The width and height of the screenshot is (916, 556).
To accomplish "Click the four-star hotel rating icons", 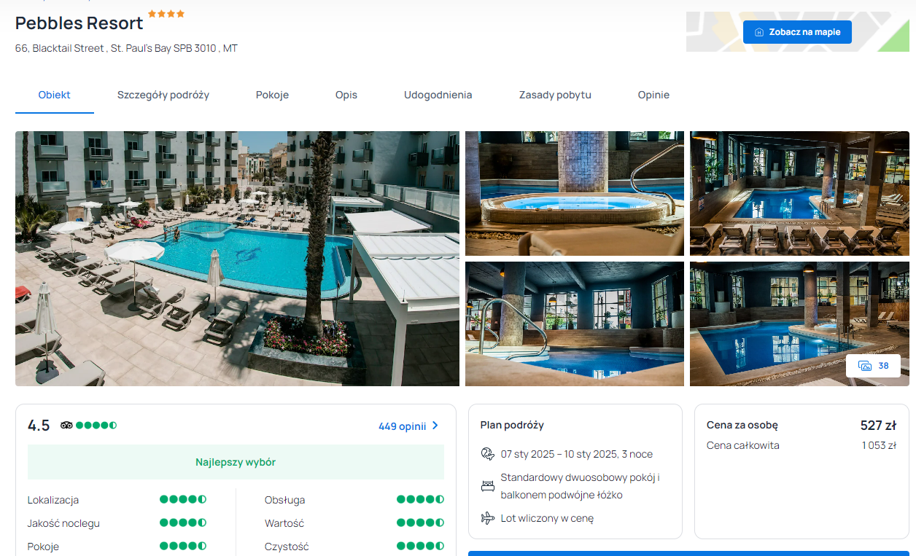I will pos(166,14).
